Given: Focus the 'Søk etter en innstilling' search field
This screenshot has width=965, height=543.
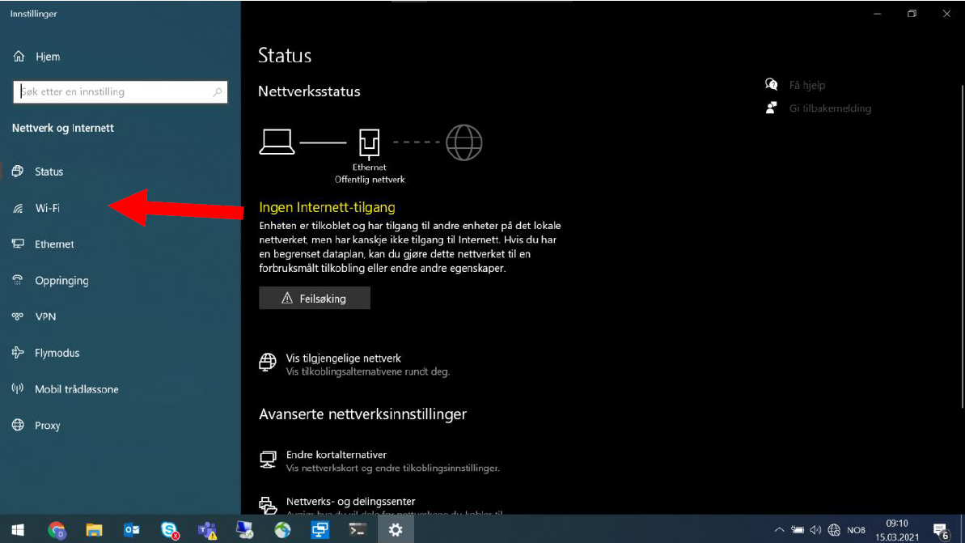Looking at the screenshot, I should point(120,91).
